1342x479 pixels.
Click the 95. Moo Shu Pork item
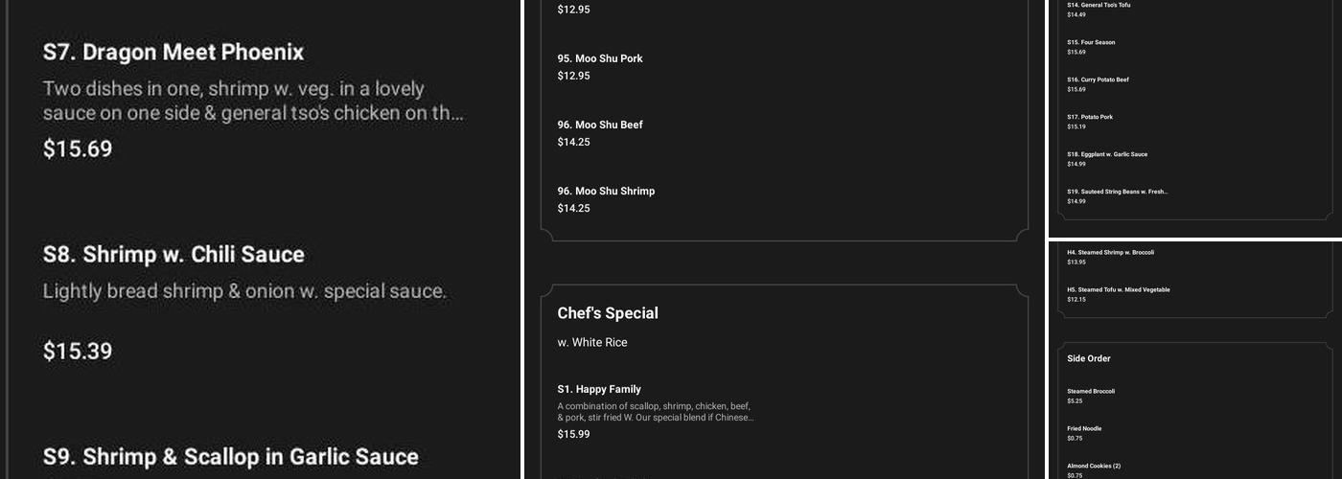pos(600,58)
